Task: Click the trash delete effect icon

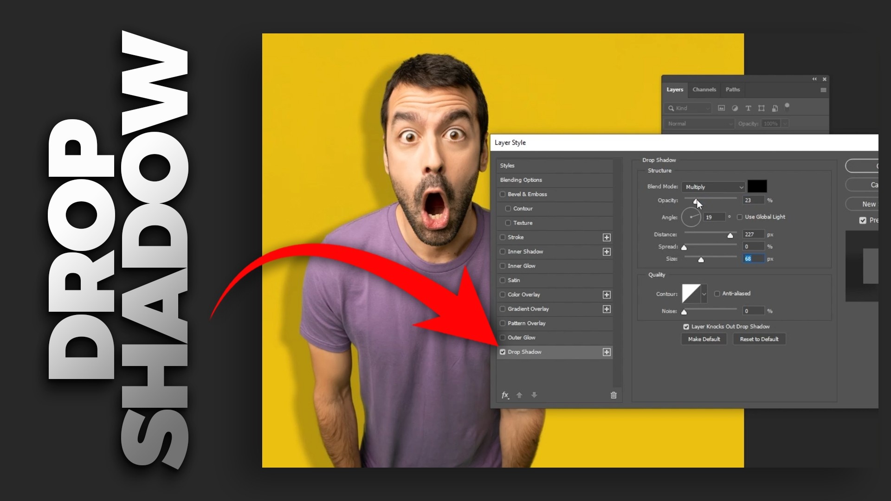Action: (x=613, y=395)
